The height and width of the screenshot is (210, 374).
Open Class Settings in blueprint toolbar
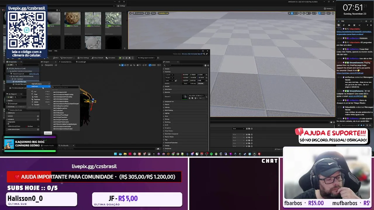coord(83,58)
